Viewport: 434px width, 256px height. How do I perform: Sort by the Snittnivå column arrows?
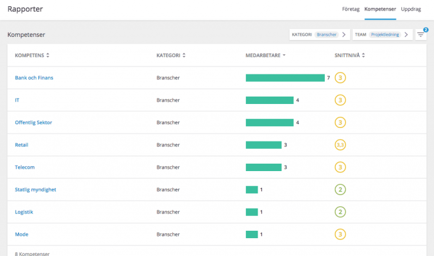click(x=364, y=55)
